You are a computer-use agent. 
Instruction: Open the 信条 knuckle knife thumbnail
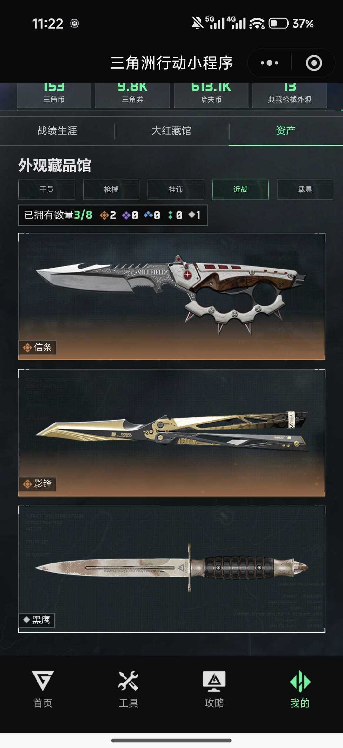click(x=172, y=296)
